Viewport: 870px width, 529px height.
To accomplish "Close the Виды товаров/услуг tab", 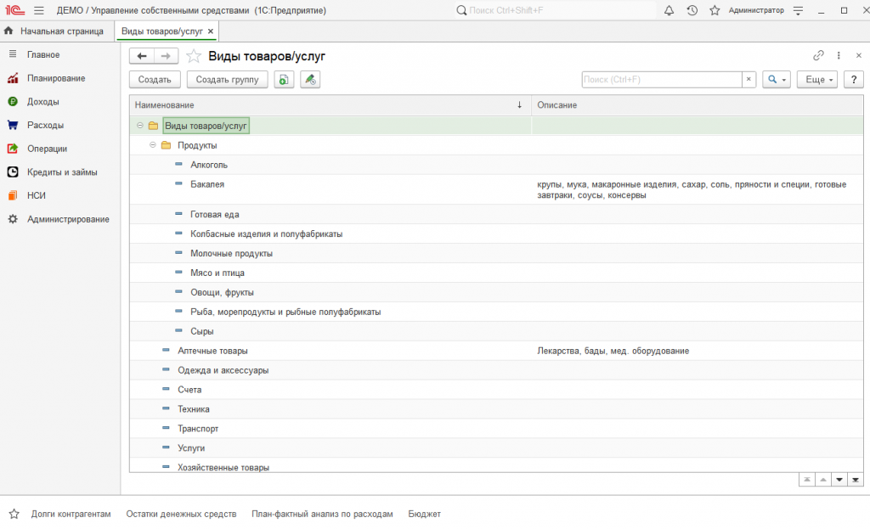I will click(x=211, y=31).
